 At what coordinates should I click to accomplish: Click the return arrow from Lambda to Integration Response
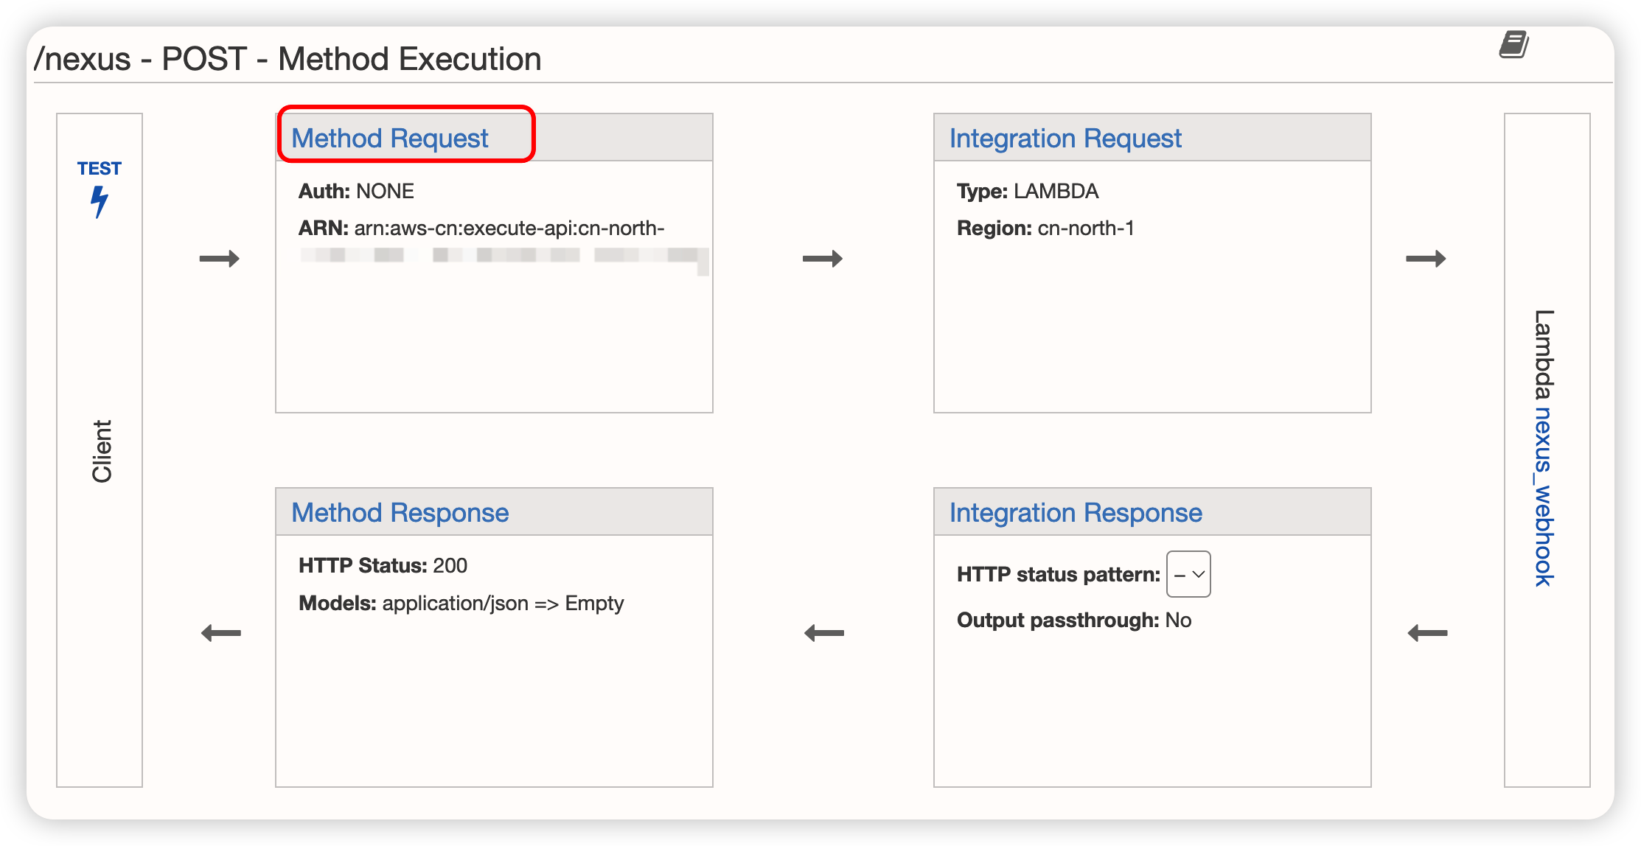tap(1427, 633)
